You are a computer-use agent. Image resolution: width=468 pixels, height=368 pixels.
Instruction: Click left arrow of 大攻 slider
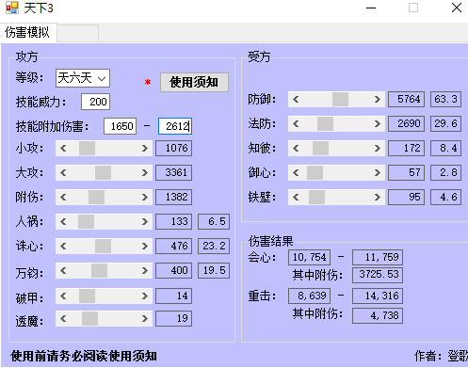click(x=63, y=172)
